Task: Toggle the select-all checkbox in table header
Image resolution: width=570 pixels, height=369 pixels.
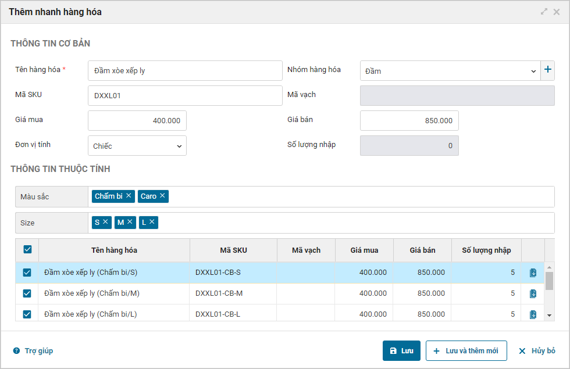Action: pyautogui.click(x=27, y=250)
